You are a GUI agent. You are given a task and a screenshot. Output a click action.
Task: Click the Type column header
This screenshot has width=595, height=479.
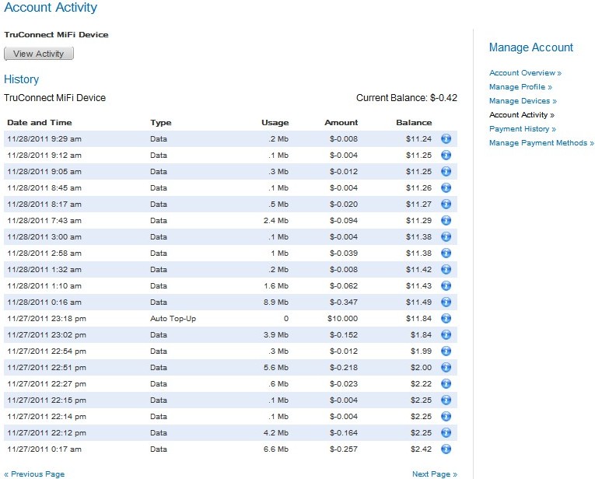coord(160,123)
